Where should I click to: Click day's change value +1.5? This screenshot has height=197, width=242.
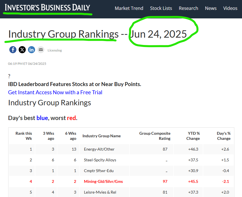225,160
